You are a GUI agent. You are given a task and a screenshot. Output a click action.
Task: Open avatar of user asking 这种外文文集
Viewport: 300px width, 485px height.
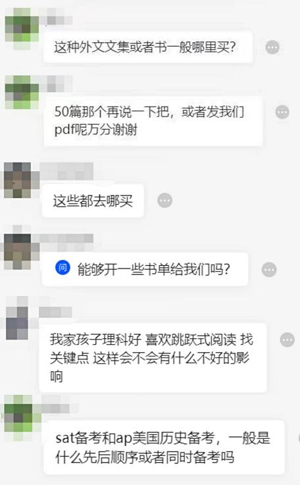(22, 28)
